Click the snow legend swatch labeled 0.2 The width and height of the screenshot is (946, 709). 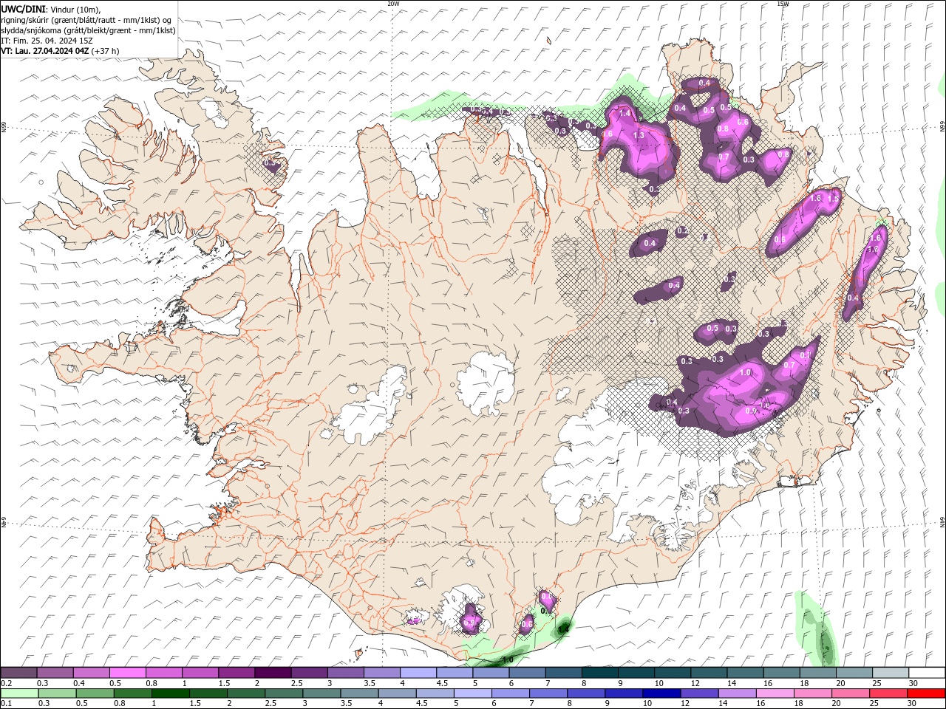coord(18,672)
